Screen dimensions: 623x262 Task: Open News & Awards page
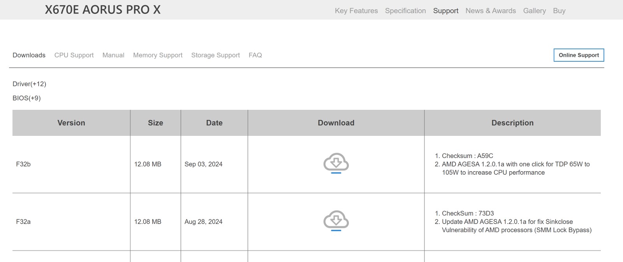point(491,11)
